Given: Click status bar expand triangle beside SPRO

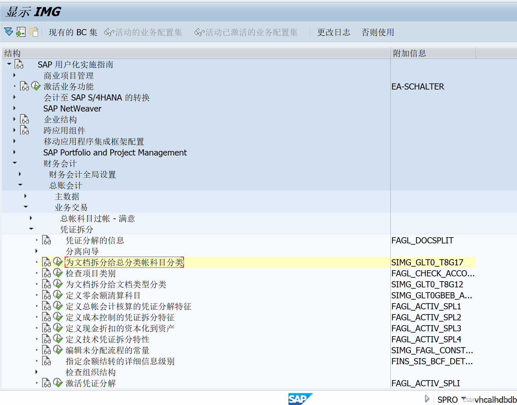Looking at the screenshot, I should [427, 399].
